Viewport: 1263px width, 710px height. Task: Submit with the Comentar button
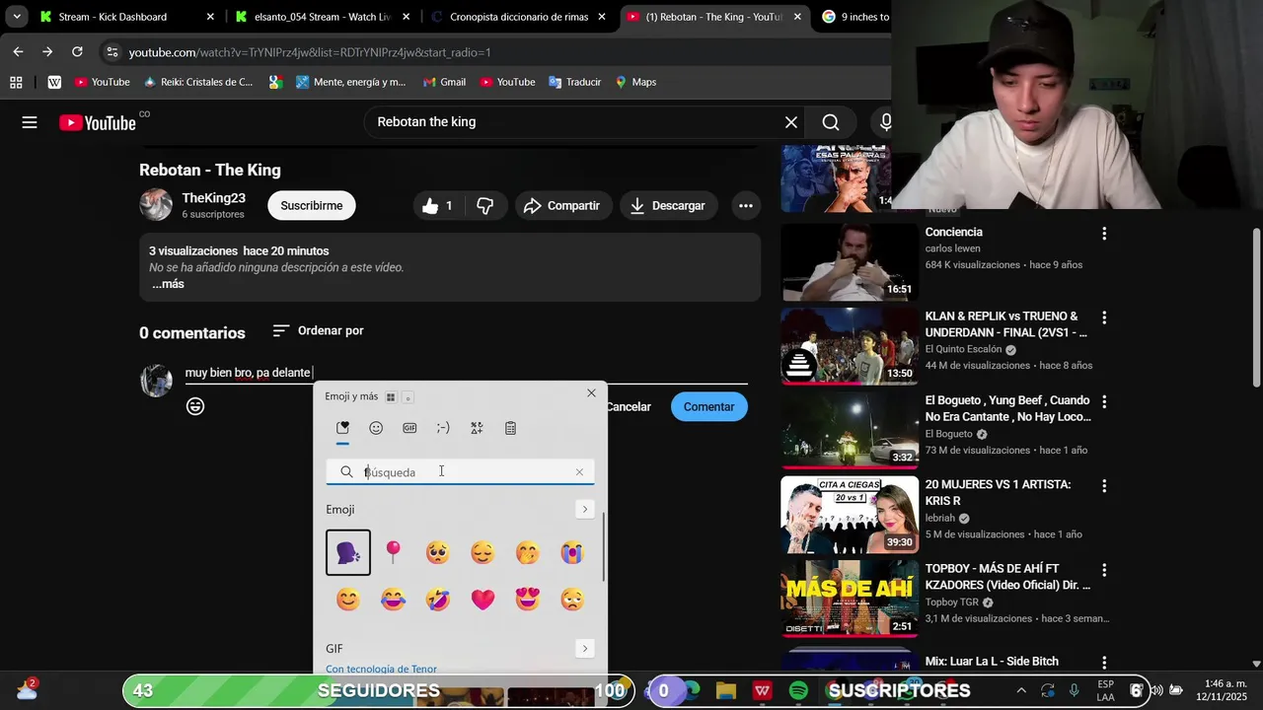coord(708,406)
